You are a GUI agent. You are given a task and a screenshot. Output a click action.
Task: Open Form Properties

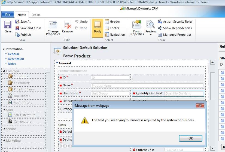click(137, 28)
